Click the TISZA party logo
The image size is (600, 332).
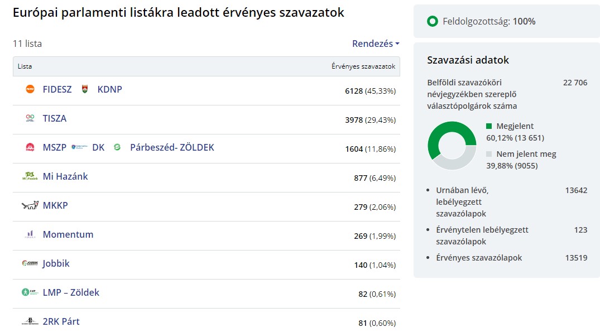30,118
